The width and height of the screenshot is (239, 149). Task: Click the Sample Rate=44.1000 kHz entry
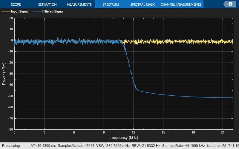tap(183, 146)
